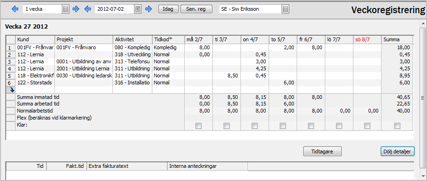The width and height of the screenshot is (427, 181).
Task: Click the '118 - Elektronikf' customer cell
Action: coord(35,75)
